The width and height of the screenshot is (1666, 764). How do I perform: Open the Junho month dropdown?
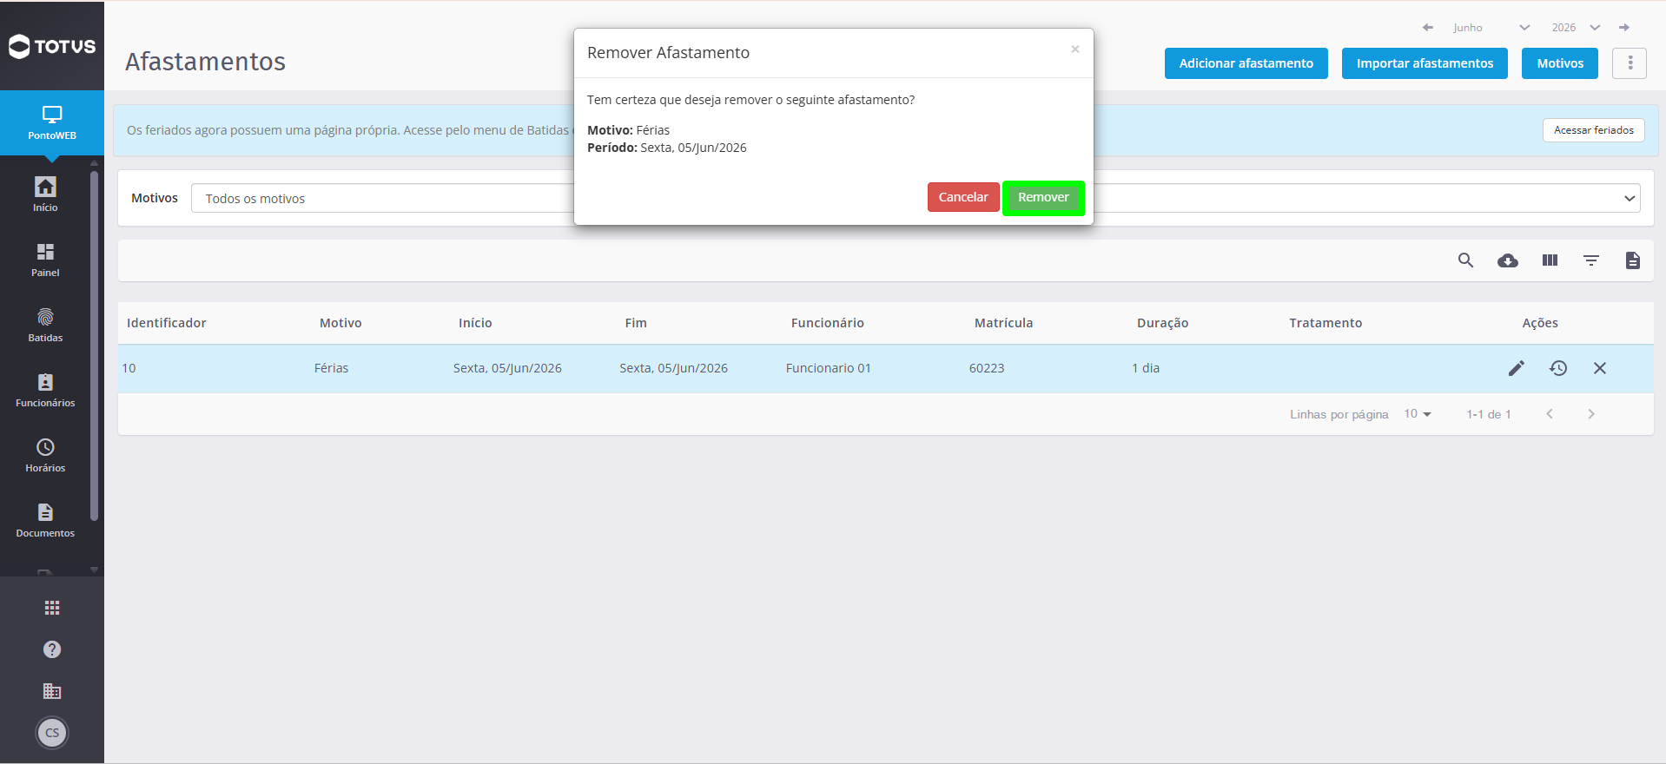click(1491, 28)
